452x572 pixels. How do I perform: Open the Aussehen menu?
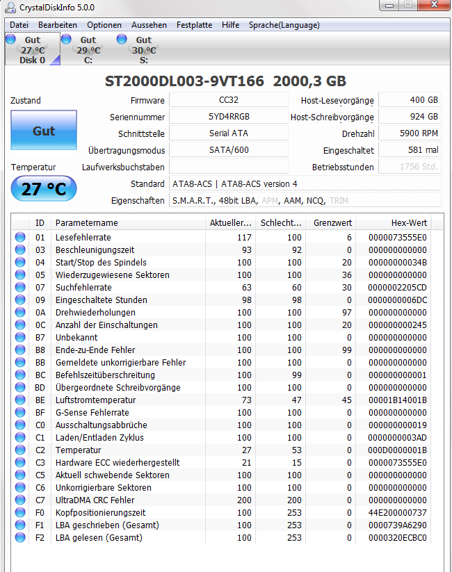click(149, 25)
